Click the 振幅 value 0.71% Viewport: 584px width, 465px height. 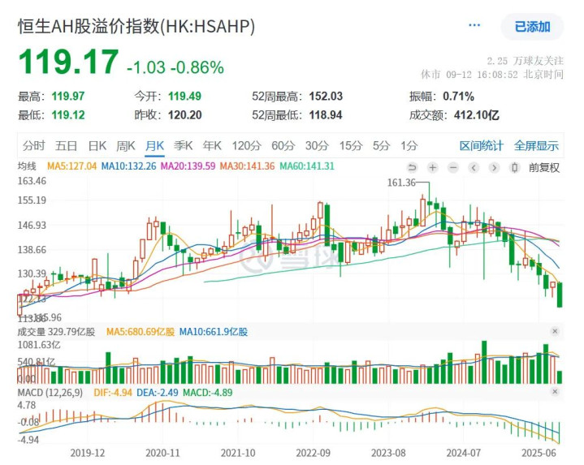458,97
